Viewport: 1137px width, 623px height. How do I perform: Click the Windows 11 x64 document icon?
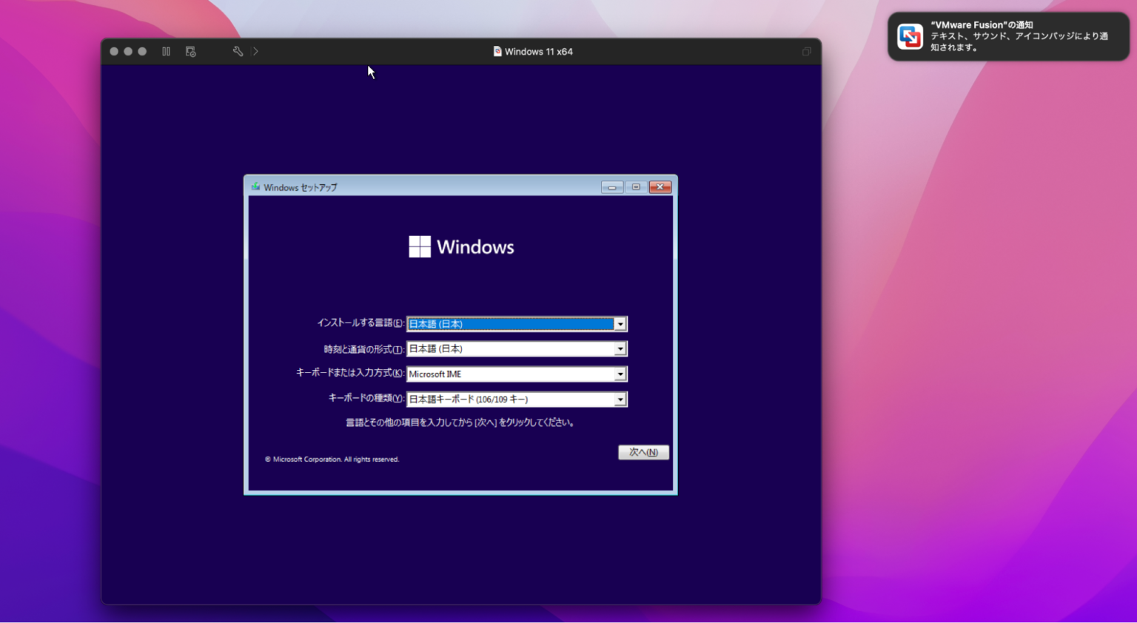coord(496,51)
